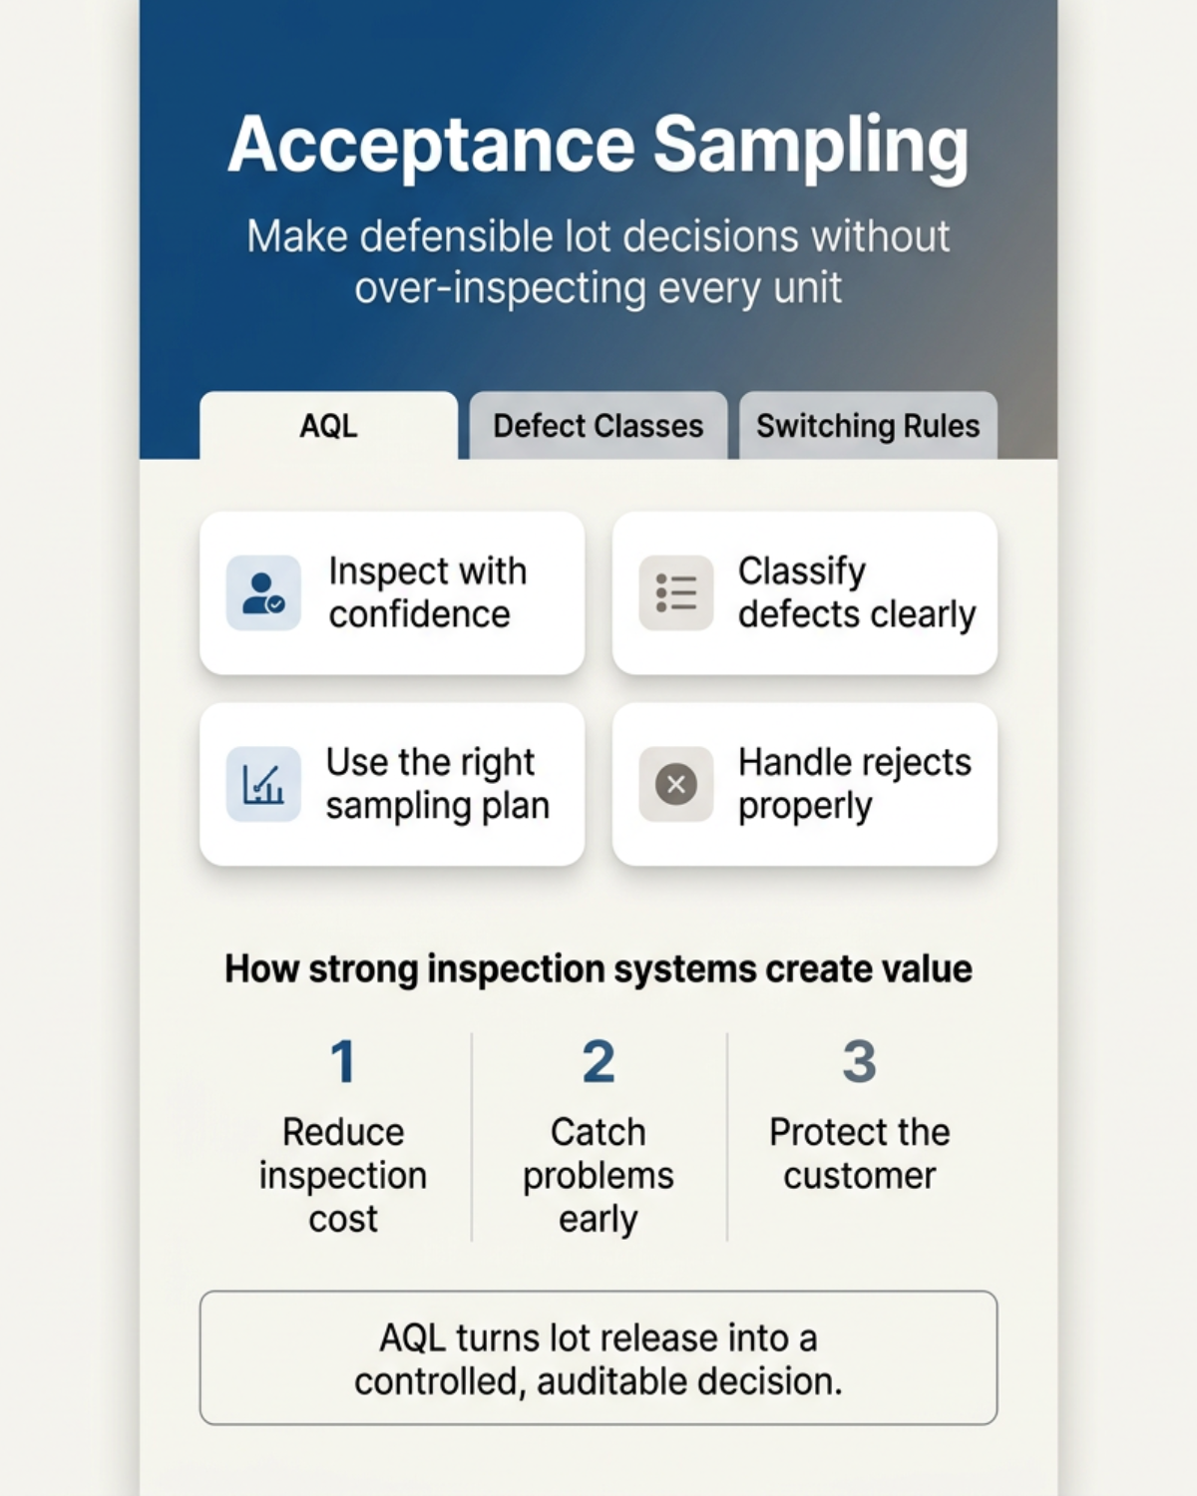1197x1496 pixels.
Task: Click the reject X circle icon
Action: (676, 784)
